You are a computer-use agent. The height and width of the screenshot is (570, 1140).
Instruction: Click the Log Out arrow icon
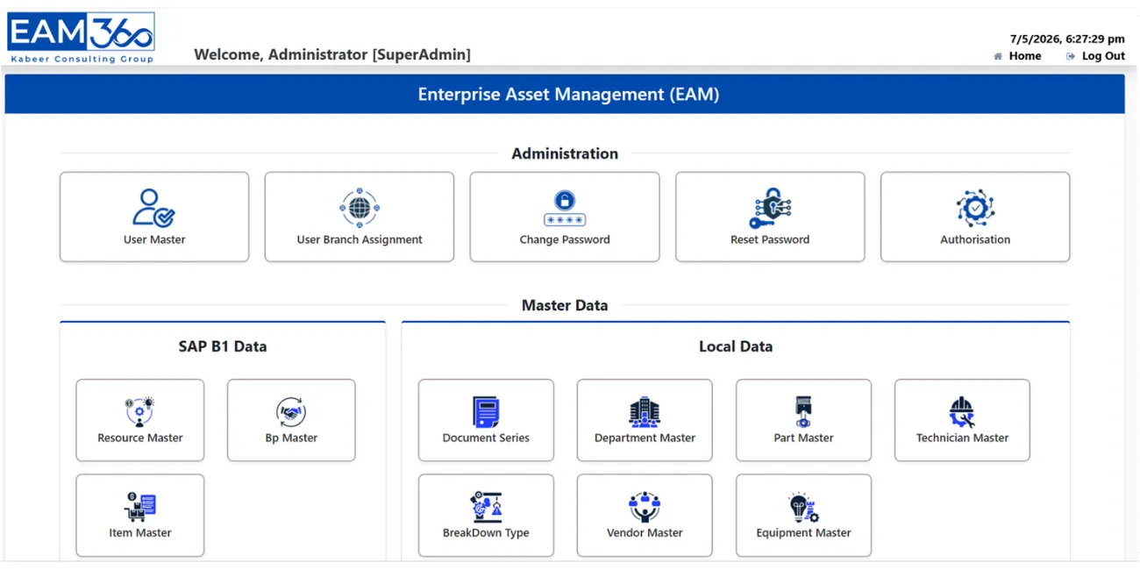[1071, 56]
